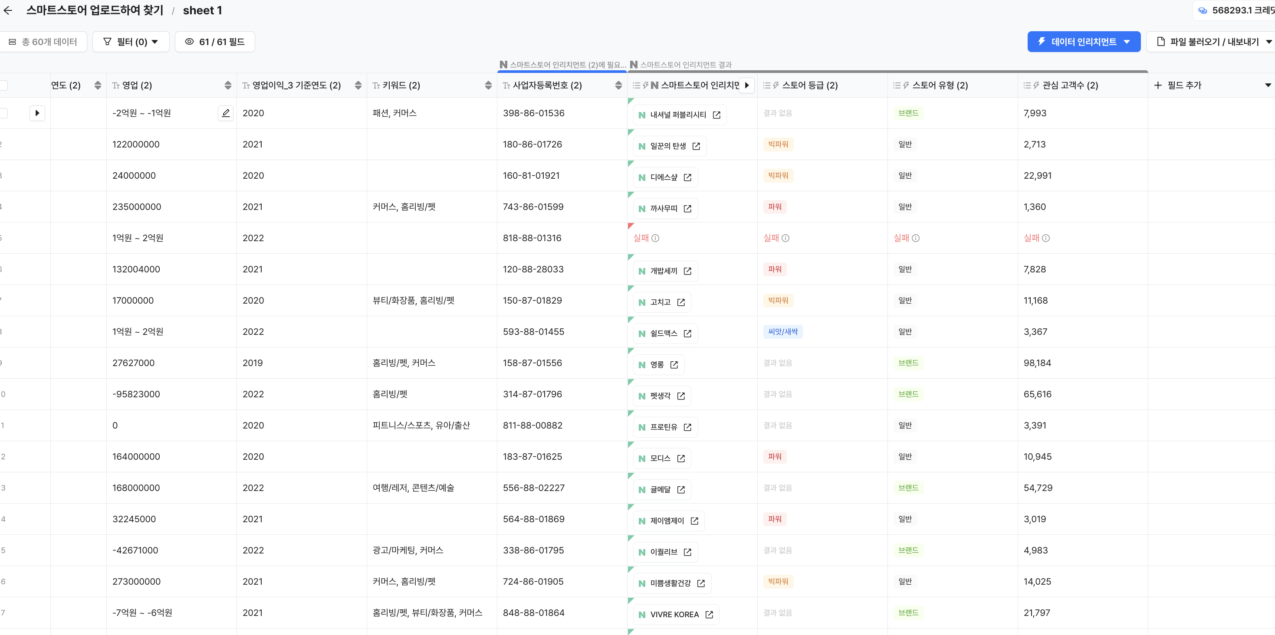Click the info icon beside 실패 in 스토어 등급 column

785,239
